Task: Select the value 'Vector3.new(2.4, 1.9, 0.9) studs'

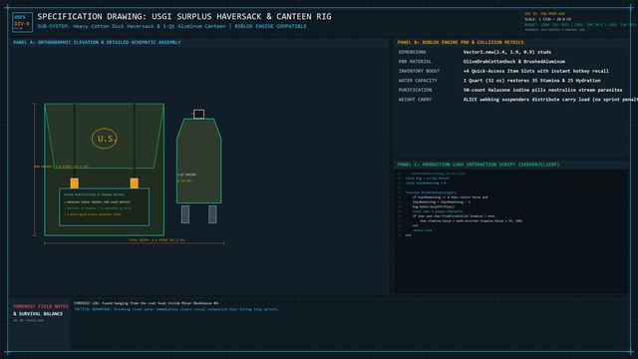Action: 507,52
